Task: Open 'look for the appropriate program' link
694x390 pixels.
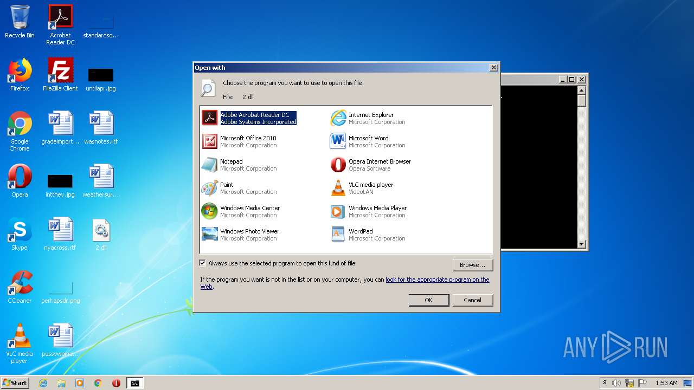Action: (x=437, y=279)
